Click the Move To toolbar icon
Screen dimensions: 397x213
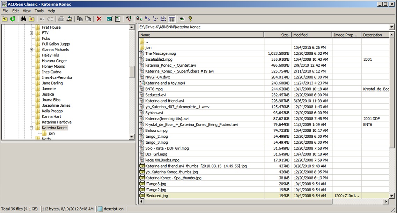coord(88,19)
